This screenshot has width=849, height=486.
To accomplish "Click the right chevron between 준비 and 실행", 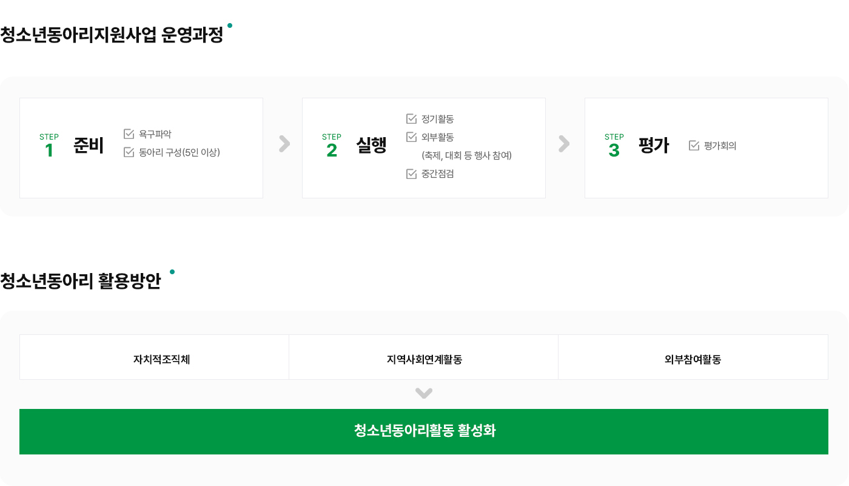I will tap(284, 144).
